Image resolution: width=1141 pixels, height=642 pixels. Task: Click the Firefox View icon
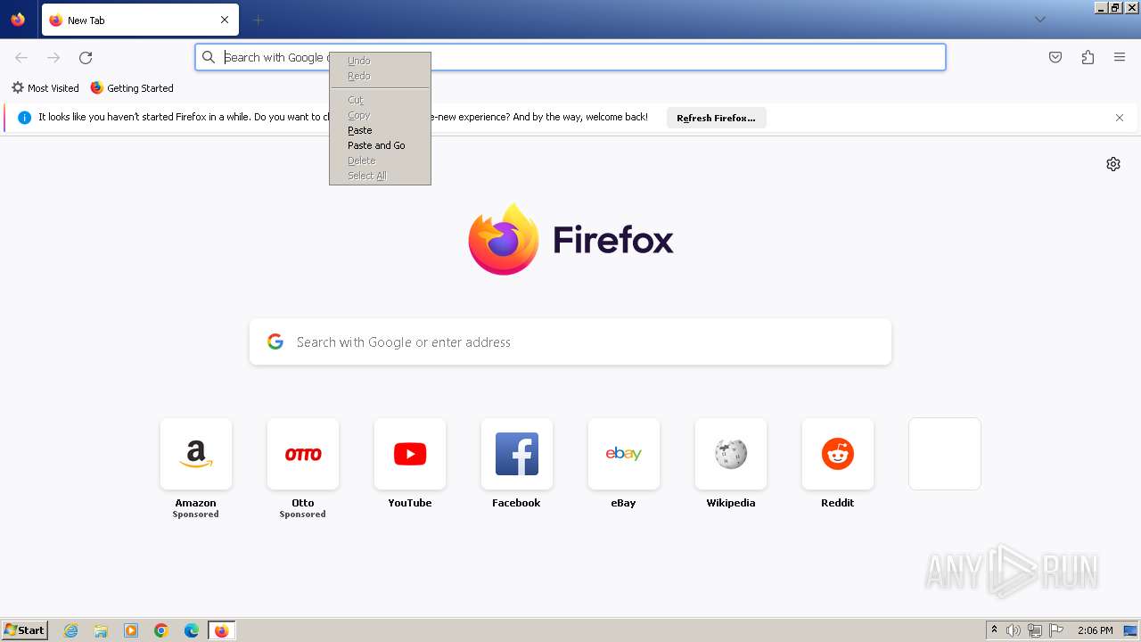(18, 20)
